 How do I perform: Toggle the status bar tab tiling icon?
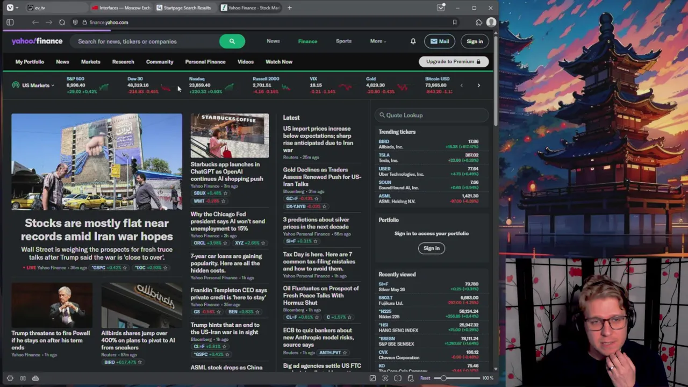(23, 378)
